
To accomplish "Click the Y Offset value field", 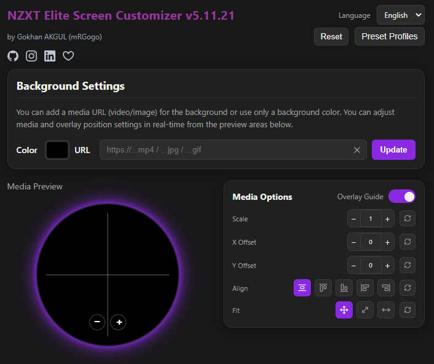I will 371,266.
